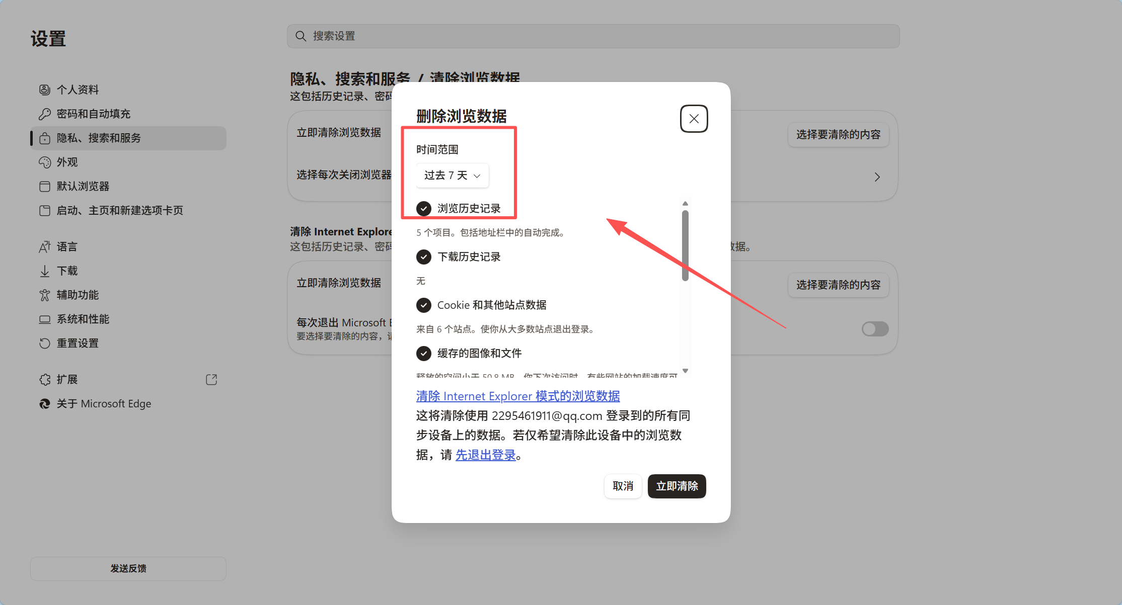Click the tab icon for 启动、主页和新建选项卡页
Screen dimensions: 1122x605
[45, 210]
